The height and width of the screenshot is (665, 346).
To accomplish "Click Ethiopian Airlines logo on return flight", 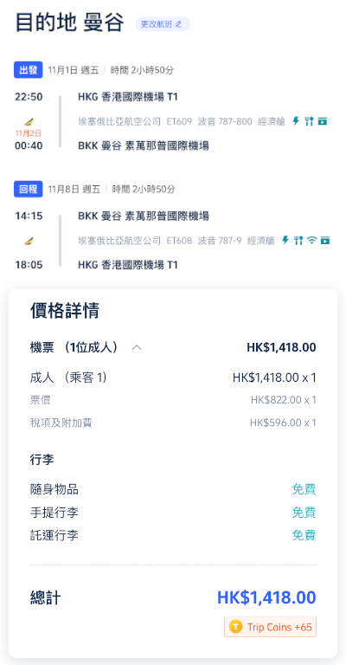I will pyautogui.click(x=29, y=242).
